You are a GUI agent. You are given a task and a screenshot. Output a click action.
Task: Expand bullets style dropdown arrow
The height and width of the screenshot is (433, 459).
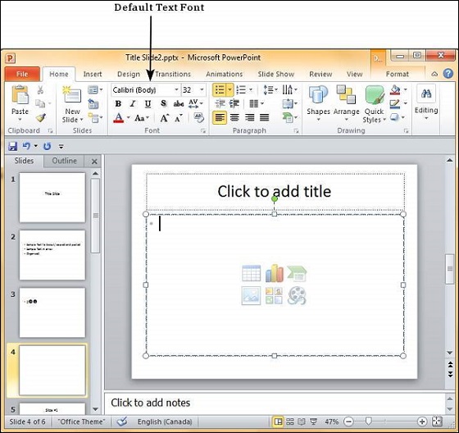229,89
